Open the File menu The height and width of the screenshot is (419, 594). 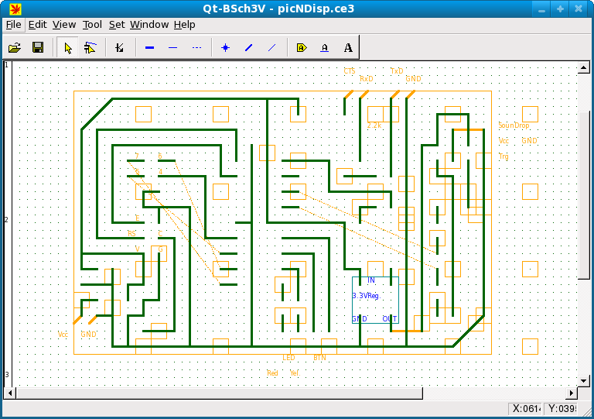click(x=14, y=25)
